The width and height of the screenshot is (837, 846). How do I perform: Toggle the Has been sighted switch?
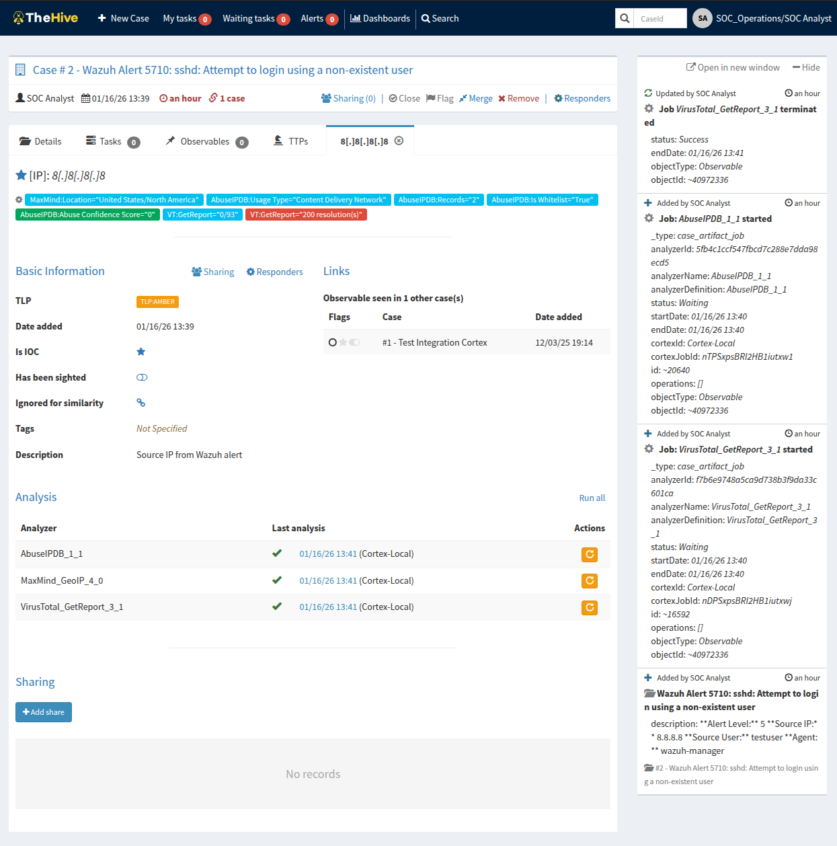click(142, 377)
